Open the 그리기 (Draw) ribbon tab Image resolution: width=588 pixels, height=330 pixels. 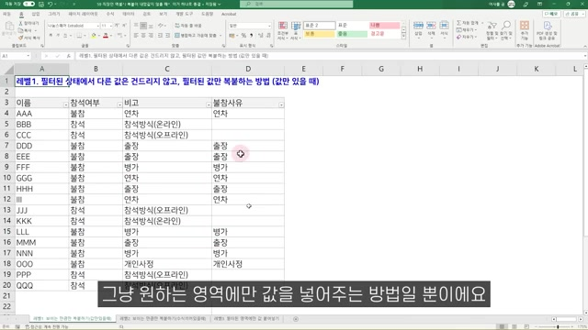[54, 14]
